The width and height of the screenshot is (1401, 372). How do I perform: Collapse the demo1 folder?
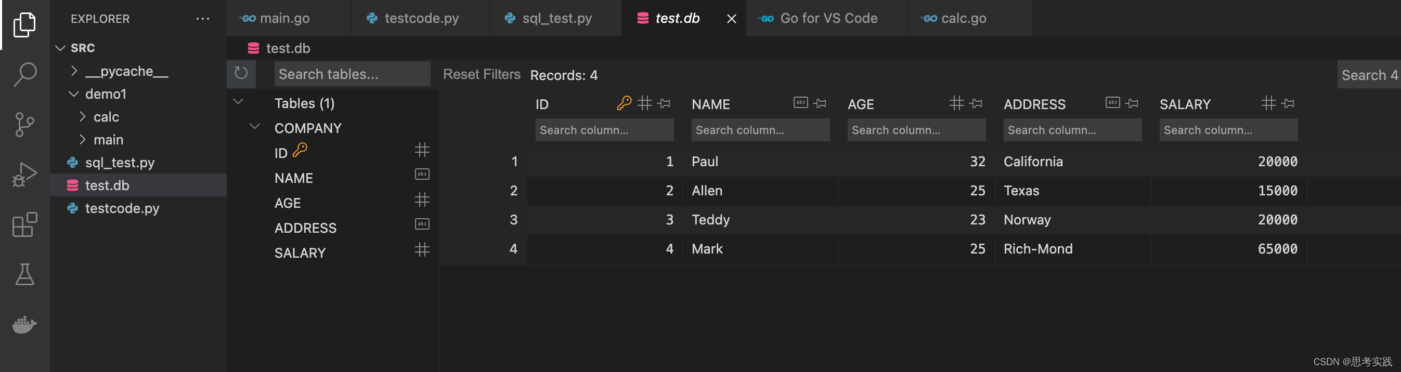click(74, 94)
